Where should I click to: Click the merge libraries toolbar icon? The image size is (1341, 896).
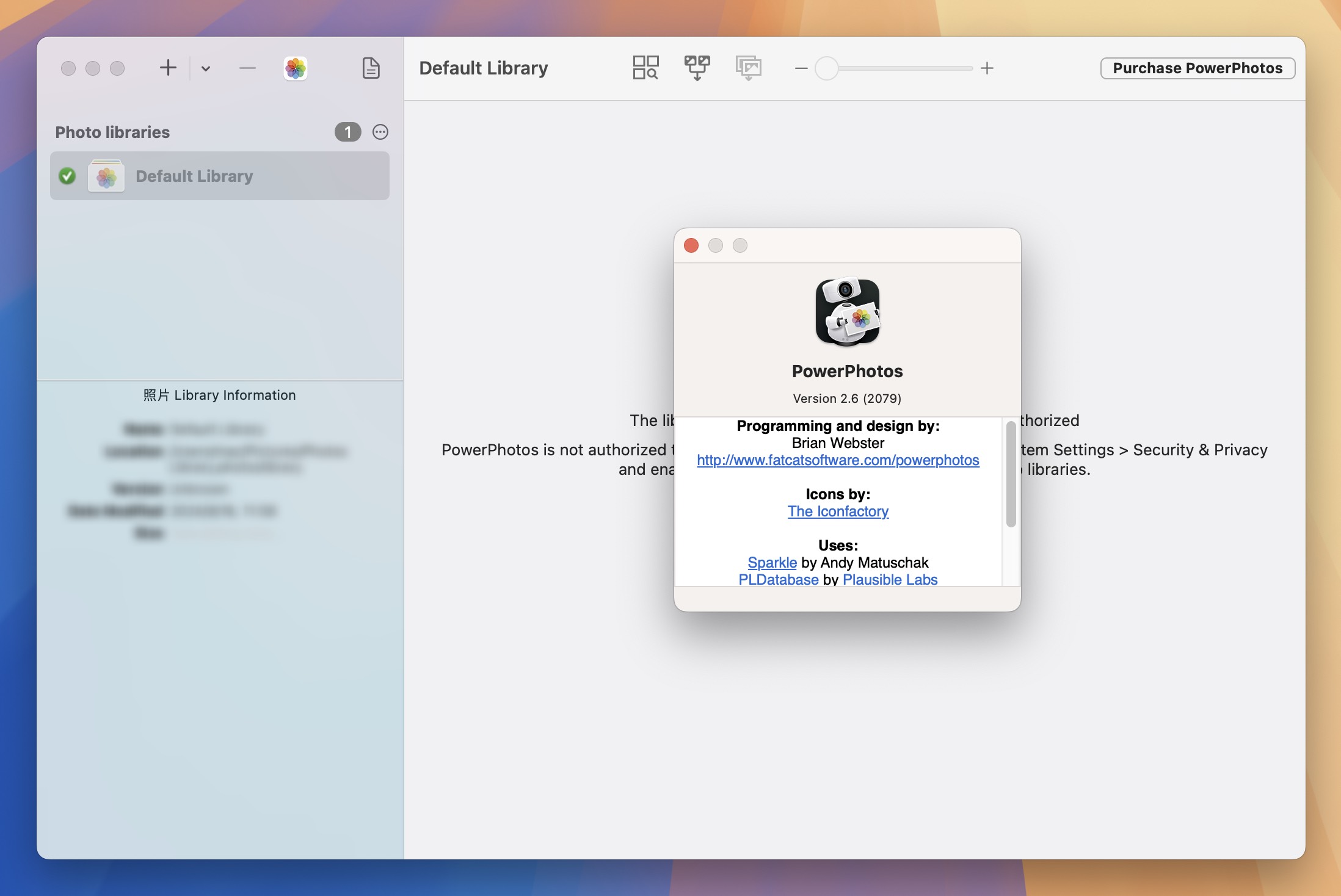click(697, 68)
